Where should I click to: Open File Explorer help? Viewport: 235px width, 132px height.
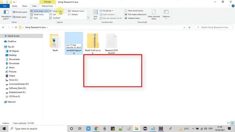(x=233, y=6)
